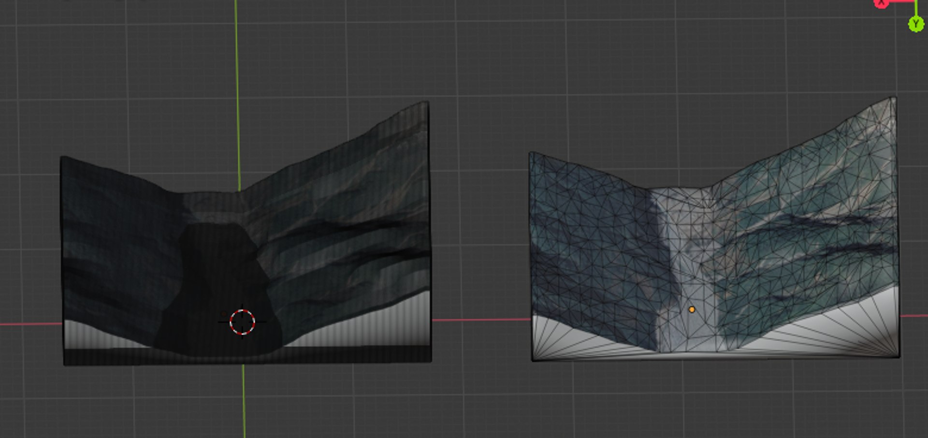The height and width of the screenshot is (438, 928).
Task: Click the red-white 3D cursor circle
Action: [242, 322]
